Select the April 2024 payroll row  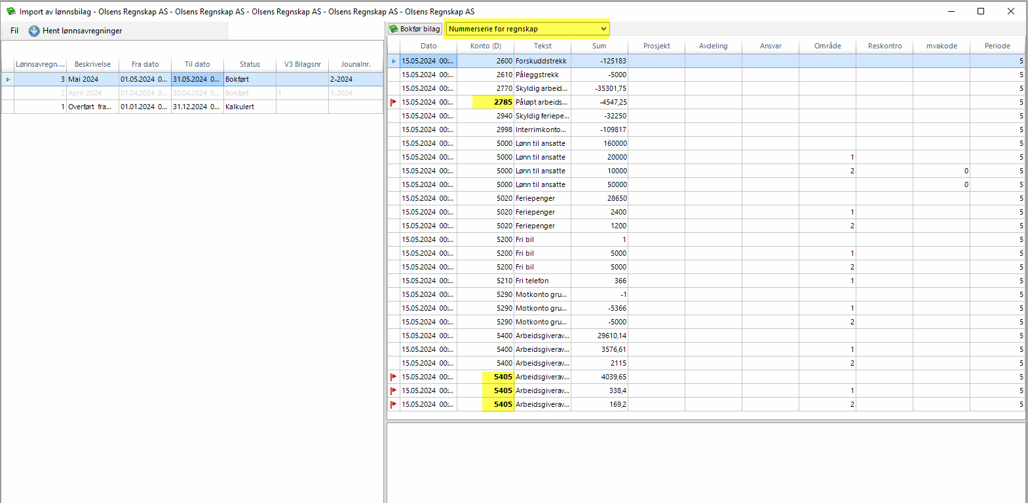pyautogui.click(x=193, y=93)
